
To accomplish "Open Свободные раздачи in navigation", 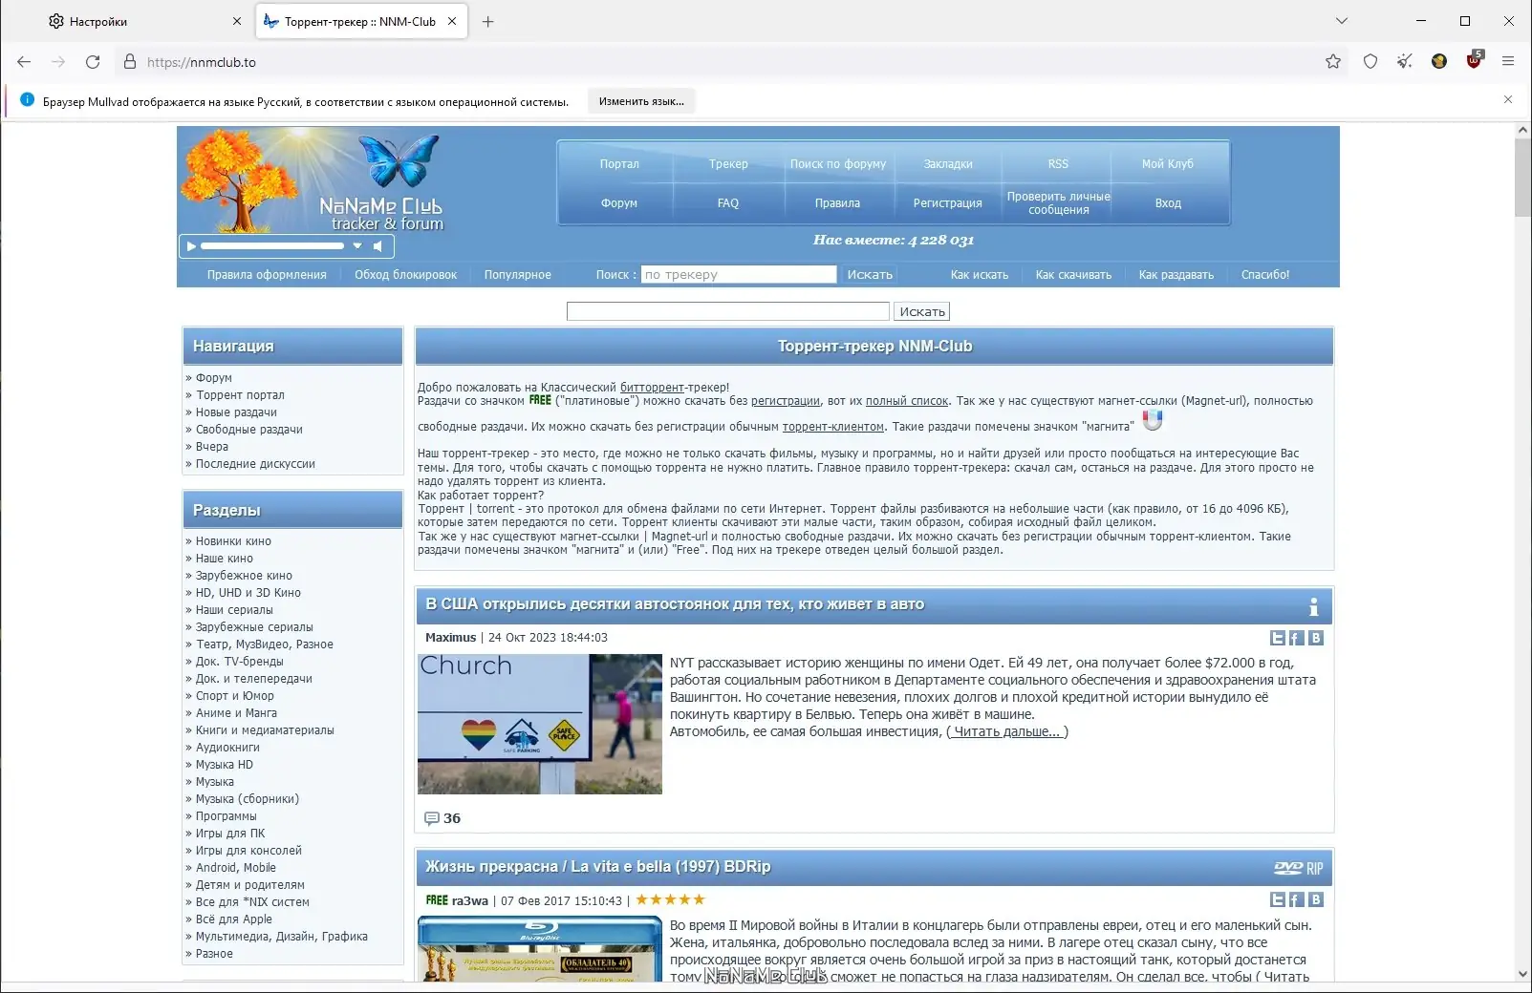I will click(248, 430).
